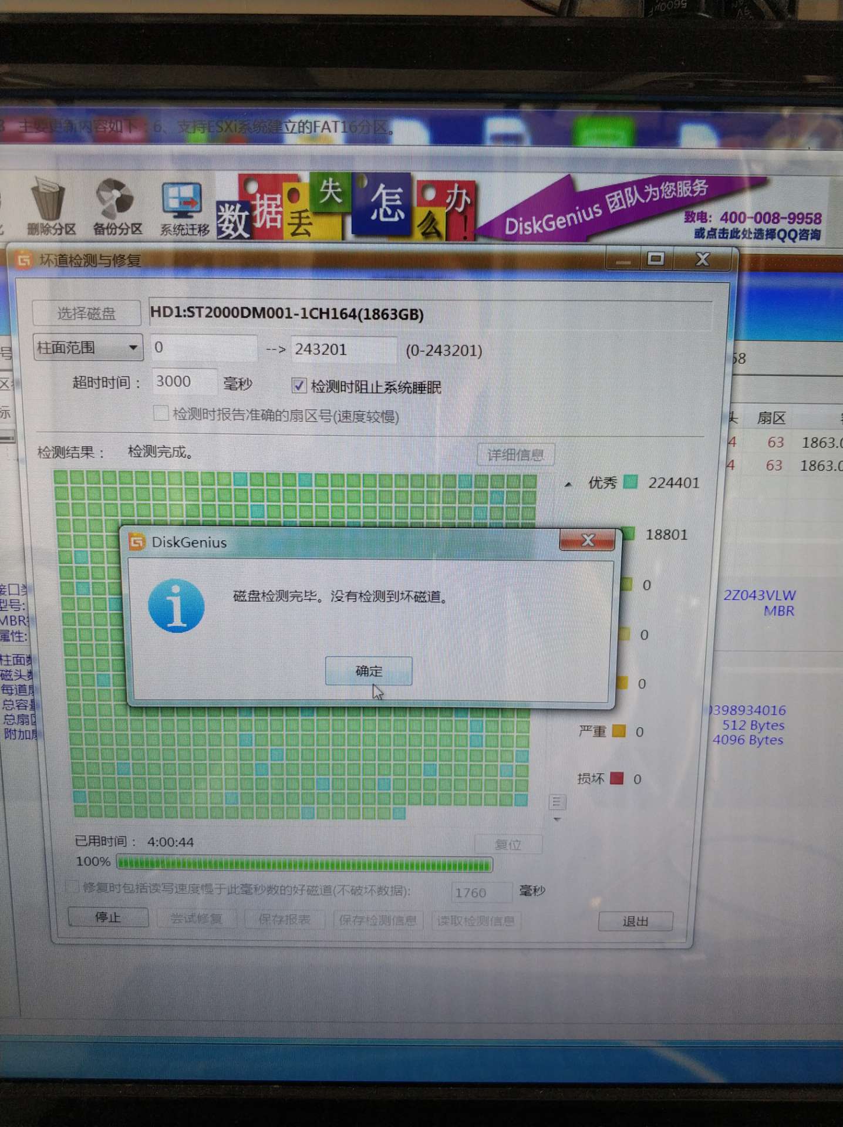Maximize the 坏道检测与修复 window
This screenshot has width=843, height=1127.
click(655, 259)
